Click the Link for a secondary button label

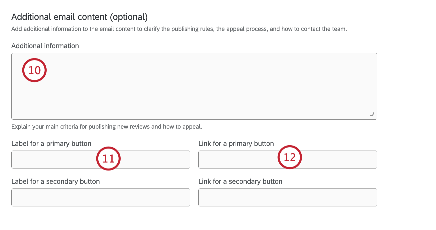(x=240, y=181)
